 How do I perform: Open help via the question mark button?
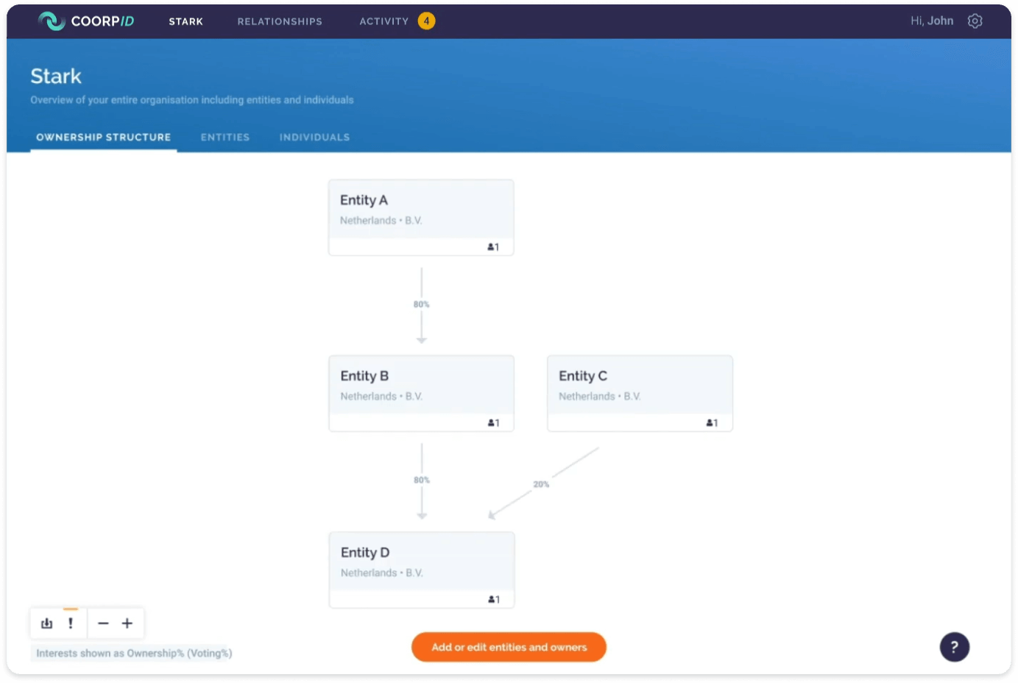pos(955,647)
